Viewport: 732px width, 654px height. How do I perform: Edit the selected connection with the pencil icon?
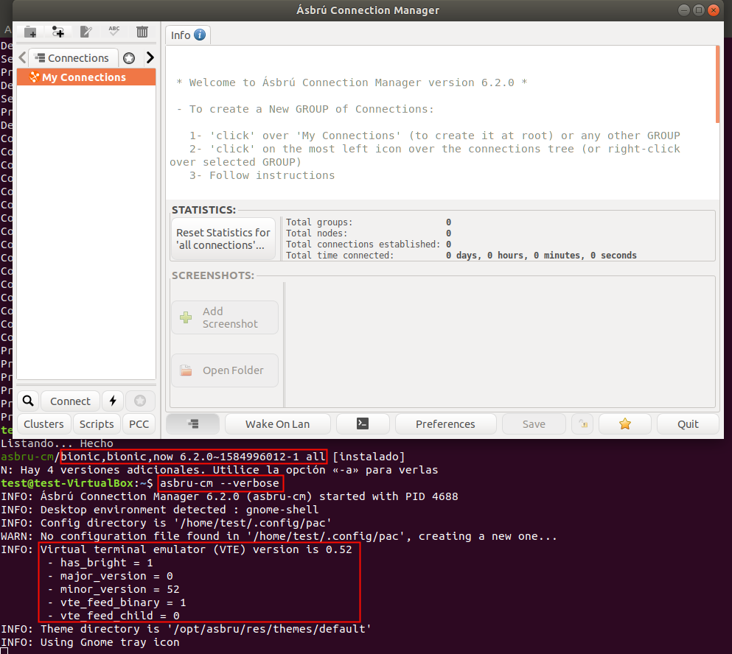tap(86, 32)
